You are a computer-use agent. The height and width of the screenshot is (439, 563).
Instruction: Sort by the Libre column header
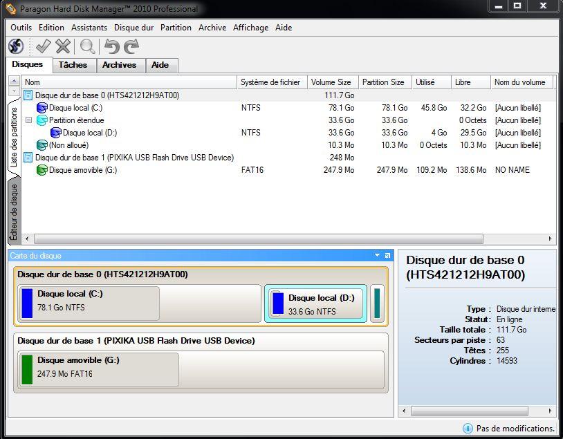click(x=471, y=82)
